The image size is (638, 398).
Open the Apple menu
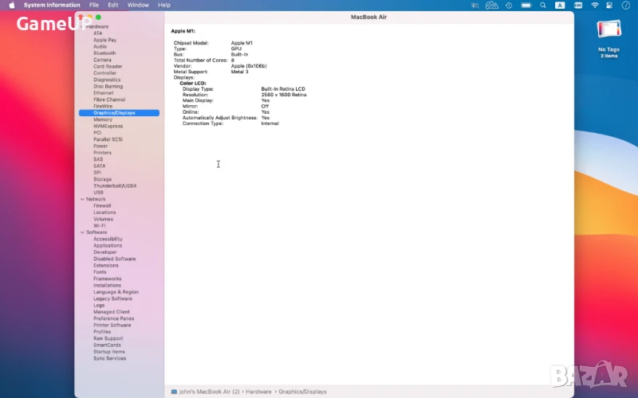click(12, 5)
